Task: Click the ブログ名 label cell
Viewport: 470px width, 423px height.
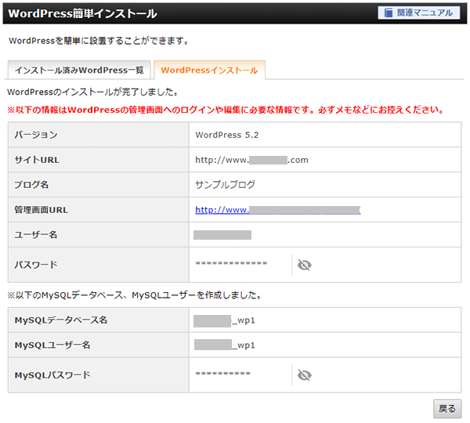Action: click(x=99, y=185)
